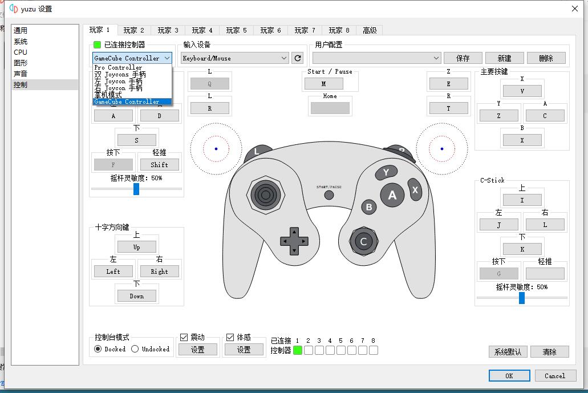
Task: Click the Cancel button
Action: [555, 376]
